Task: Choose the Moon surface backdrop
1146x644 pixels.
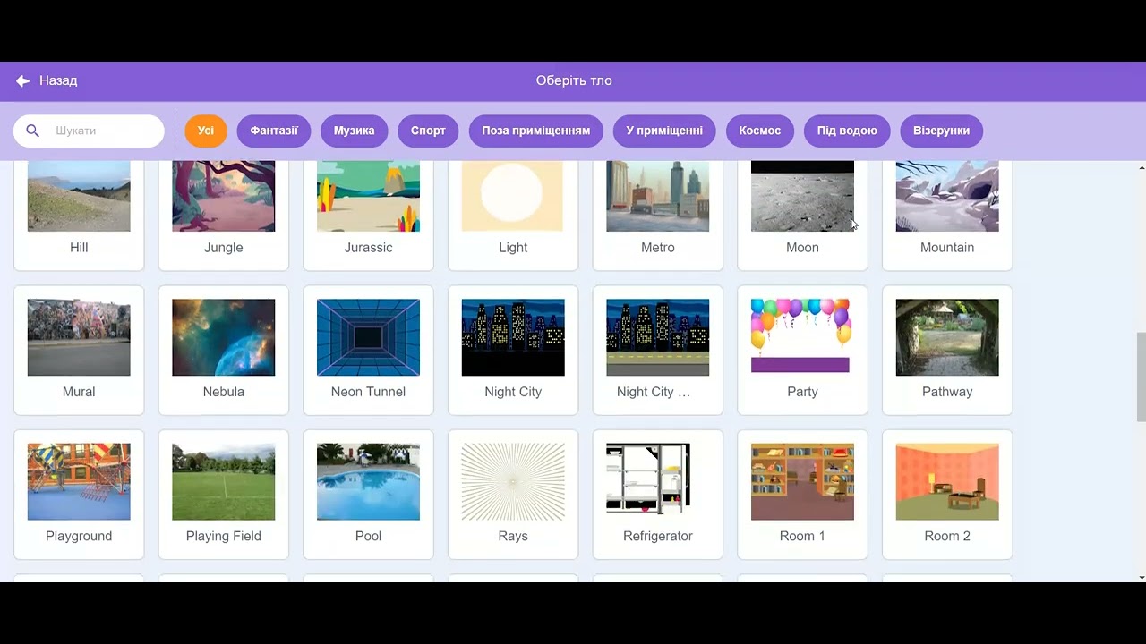Action: coord(802,215)
